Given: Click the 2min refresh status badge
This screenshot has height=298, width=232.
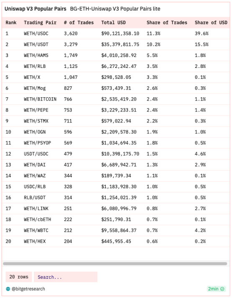Looking at the screenshot, I should point(216,289).
